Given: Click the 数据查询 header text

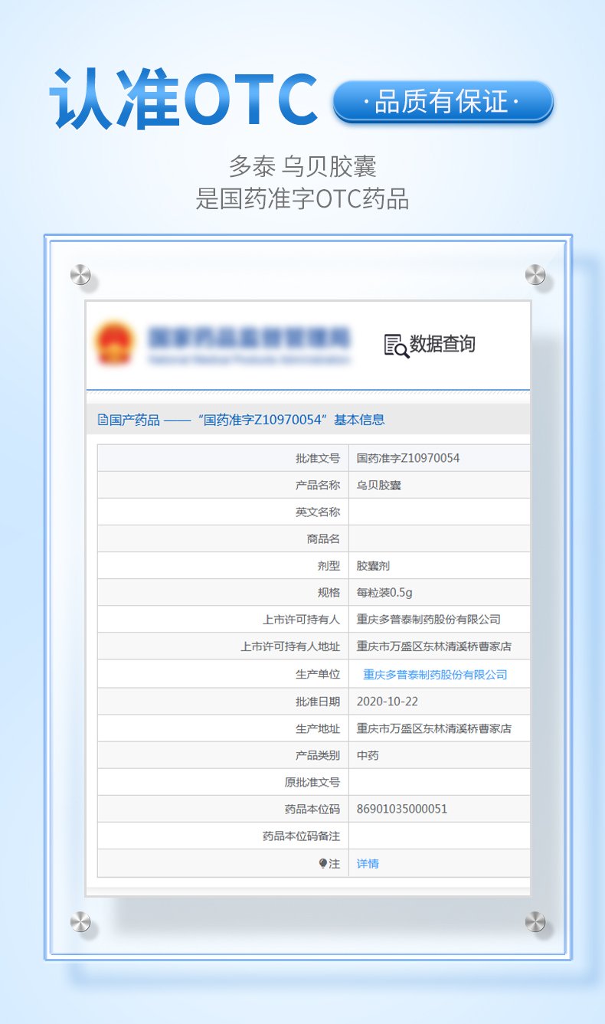Looking at the screenshot, I should click(443, 344).
